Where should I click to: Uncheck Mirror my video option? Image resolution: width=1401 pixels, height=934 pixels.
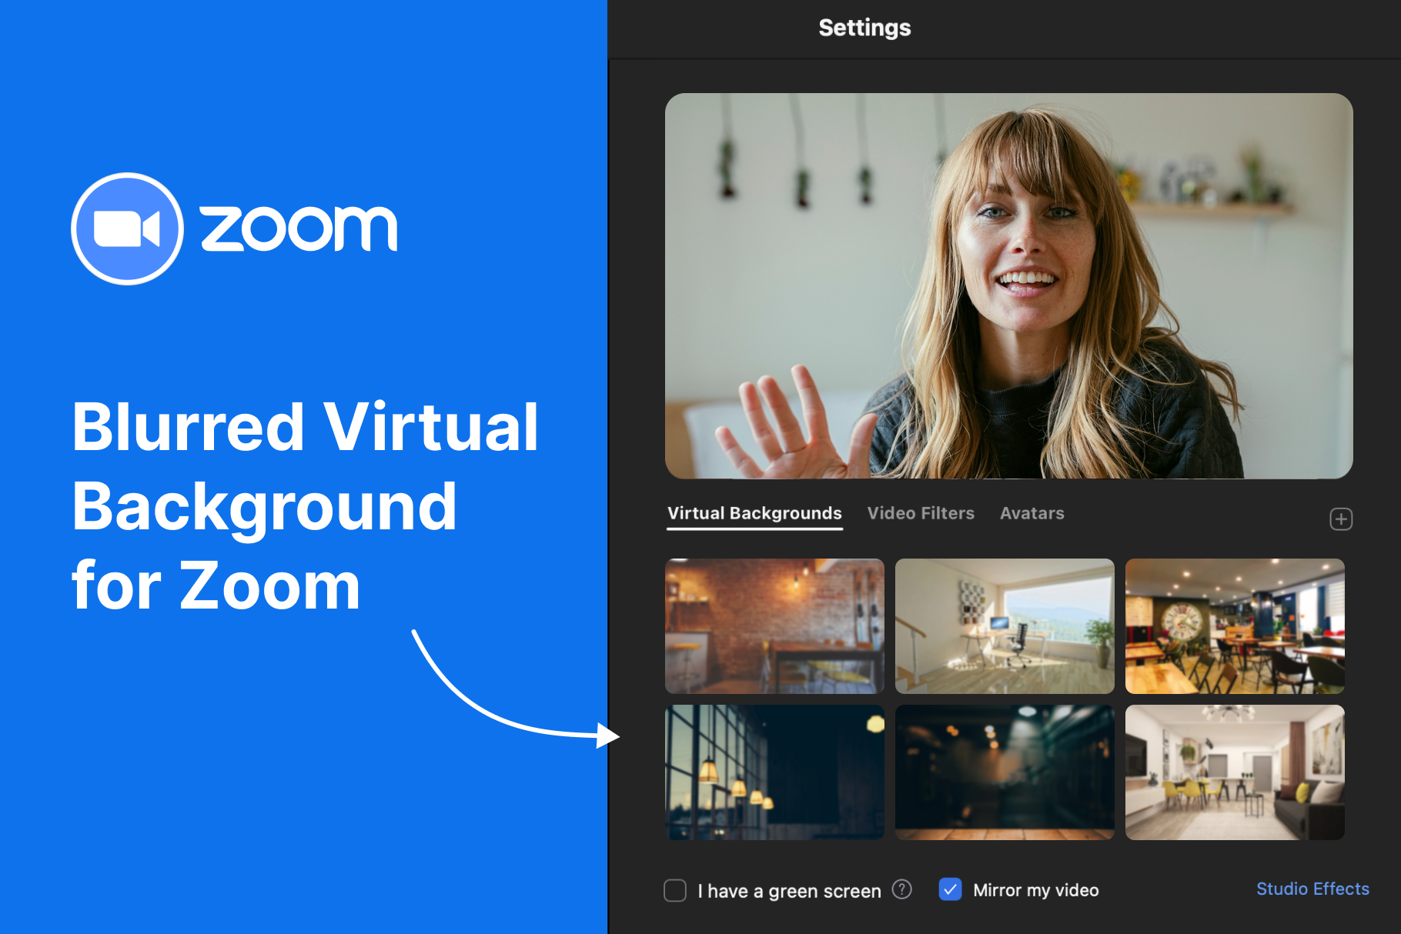click(x=950, y=890)
